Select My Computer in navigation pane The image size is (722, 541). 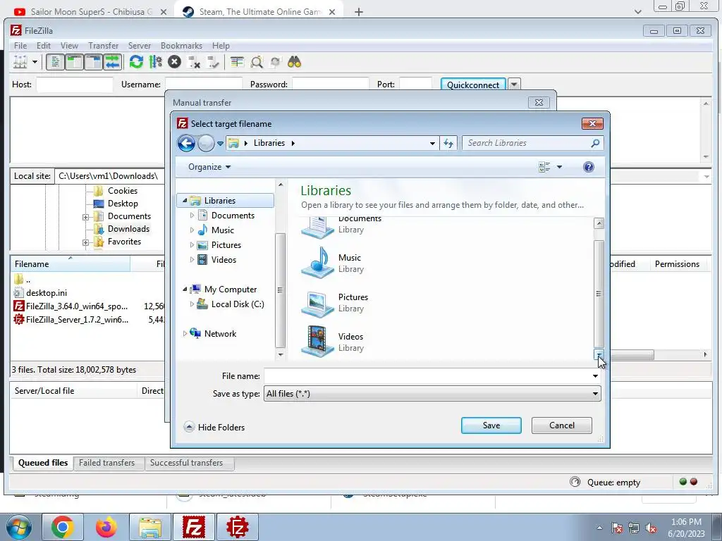pos(231,290)
